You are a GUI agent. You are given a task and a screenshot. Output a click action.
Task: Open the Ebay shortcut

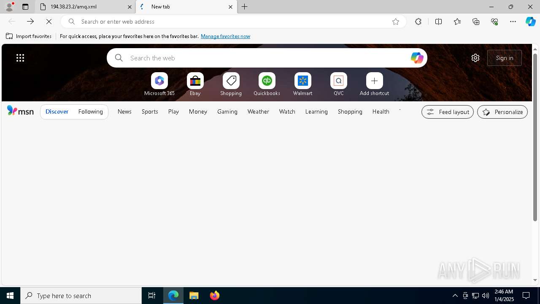tap(195, 84)
